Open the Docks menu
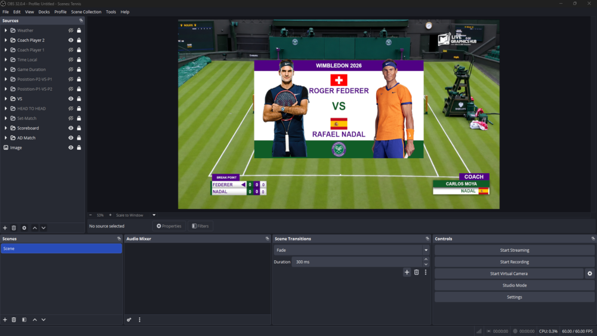597x336 pixels. [x=44, y=12]
